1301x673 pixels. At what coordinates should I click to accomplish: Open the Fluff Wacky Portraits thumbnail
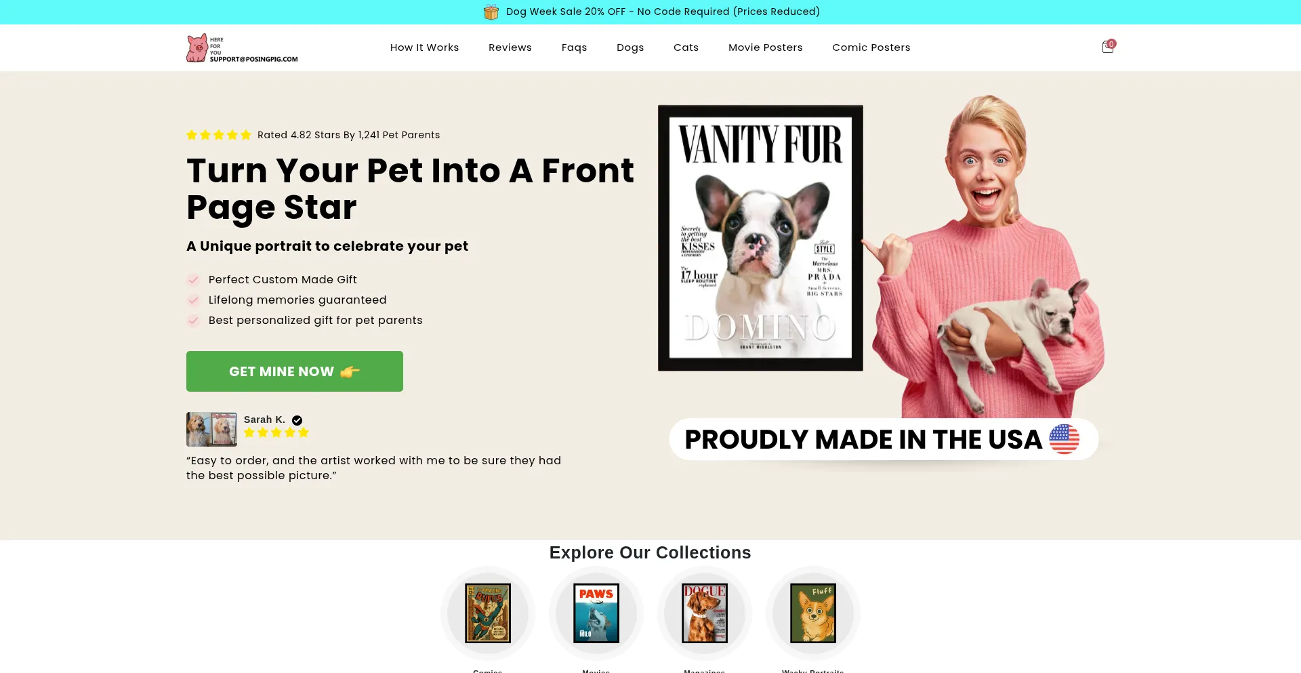coord(813,613)
